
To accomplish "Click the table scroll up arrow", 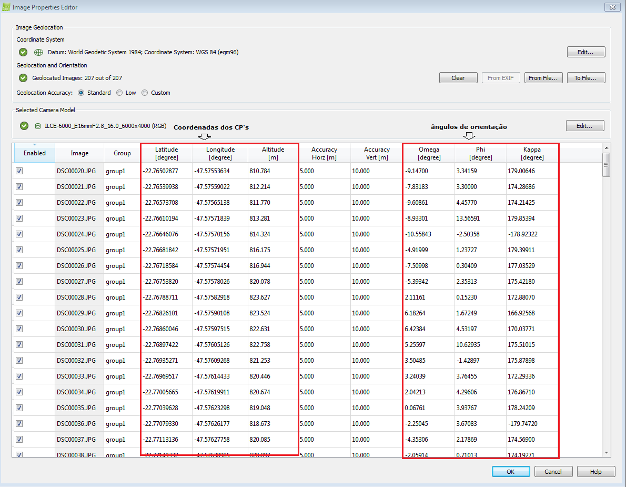I will coord(607,148).
